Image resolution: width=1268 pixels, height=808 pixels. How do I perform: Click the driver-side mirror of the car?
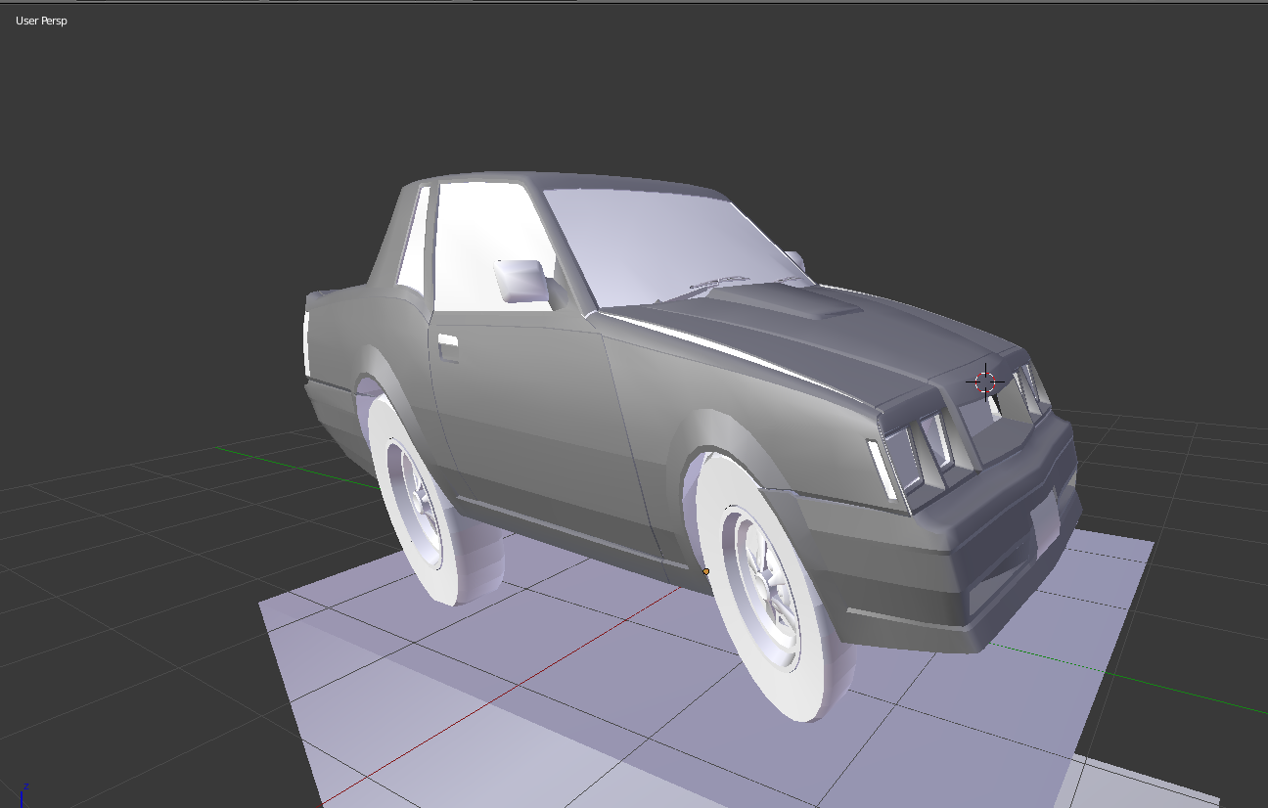point(521,281)
